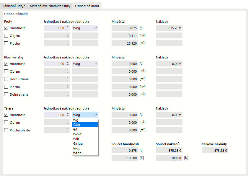Open the Materiálové charakteristiky tab
Image resolution: width=248 pixels, height=176 pixels.
50,6
